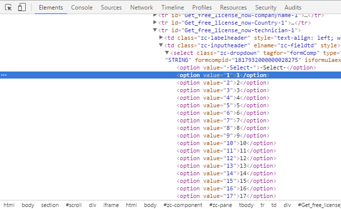Select the option value="15" row
Viewport: 341px width, 209px height.
(x=226, y=181)
